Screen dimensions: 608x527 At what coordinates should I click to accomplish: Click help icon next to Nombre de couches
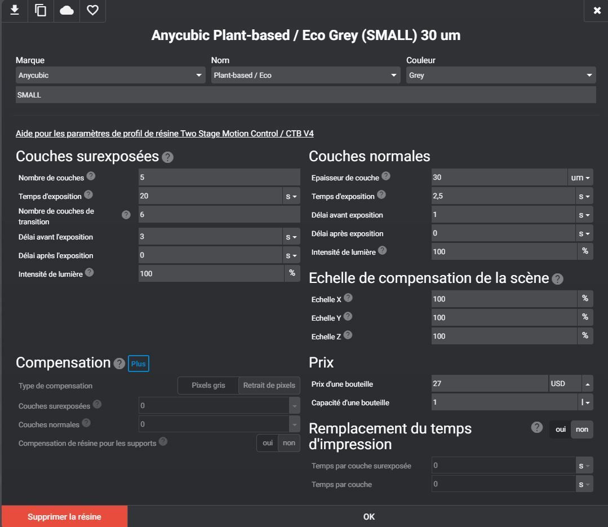[x=91, y=176]
